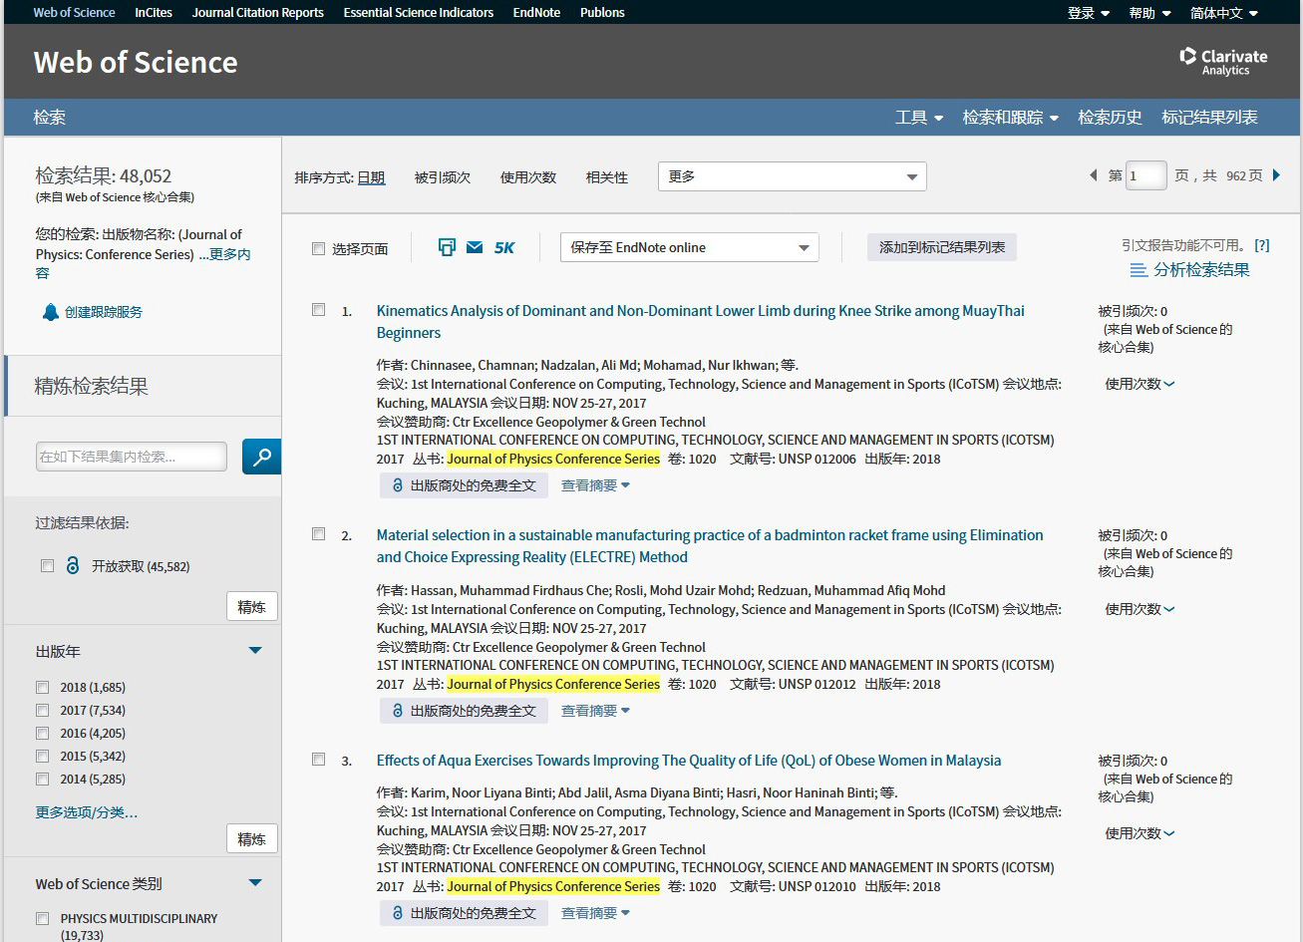Open the 帮助 dropdown menu
Screen dimensions: 1303x942
point(1149,13)
